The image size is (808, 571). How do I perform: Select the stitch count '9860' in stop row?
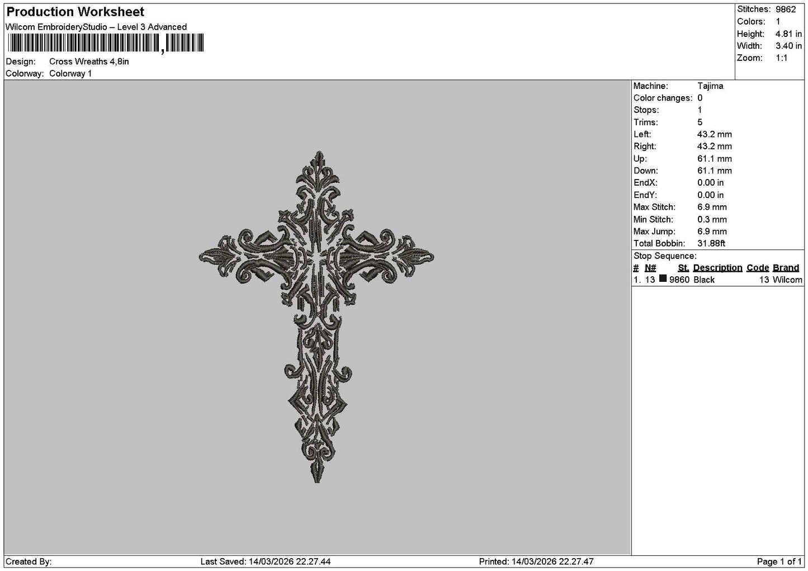click(679, 280)
